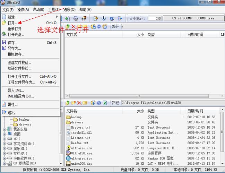Viewport: 225px width, 173px height.
Task: Click the drivers folder icon in file list
Action: [x=68, y=122]
